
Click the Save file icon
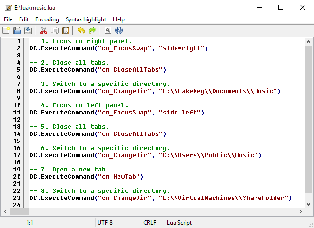pyautogui.click(x=17, y=30)
